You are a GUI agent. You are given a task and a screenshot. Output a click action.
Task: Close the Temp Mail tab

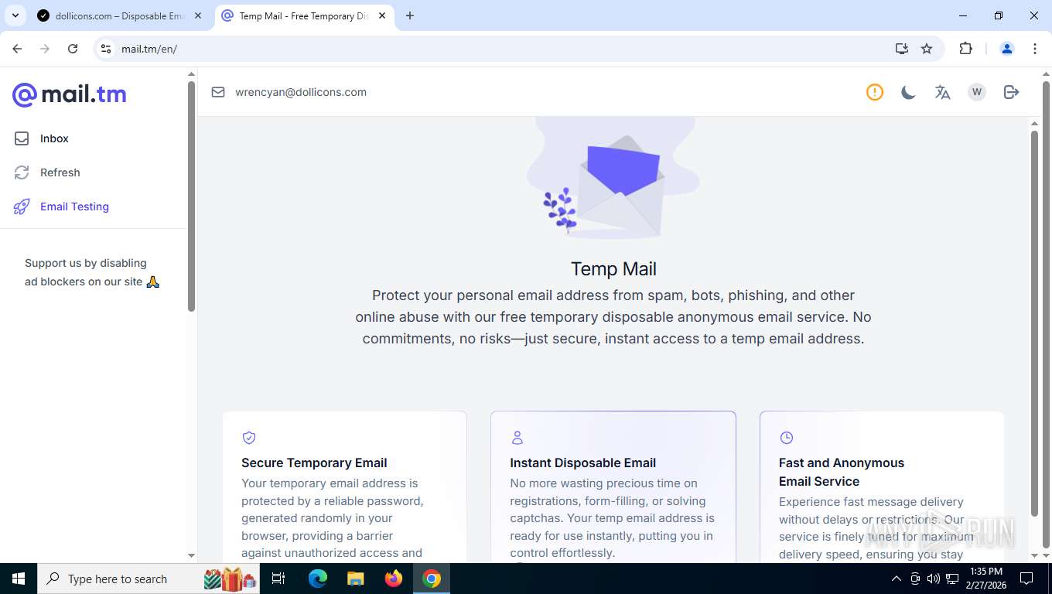(x=382, y=15)
